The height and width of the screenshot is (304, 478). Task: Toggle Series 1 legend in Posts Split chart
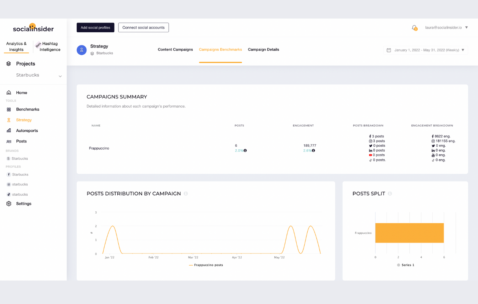coord(406,265)
